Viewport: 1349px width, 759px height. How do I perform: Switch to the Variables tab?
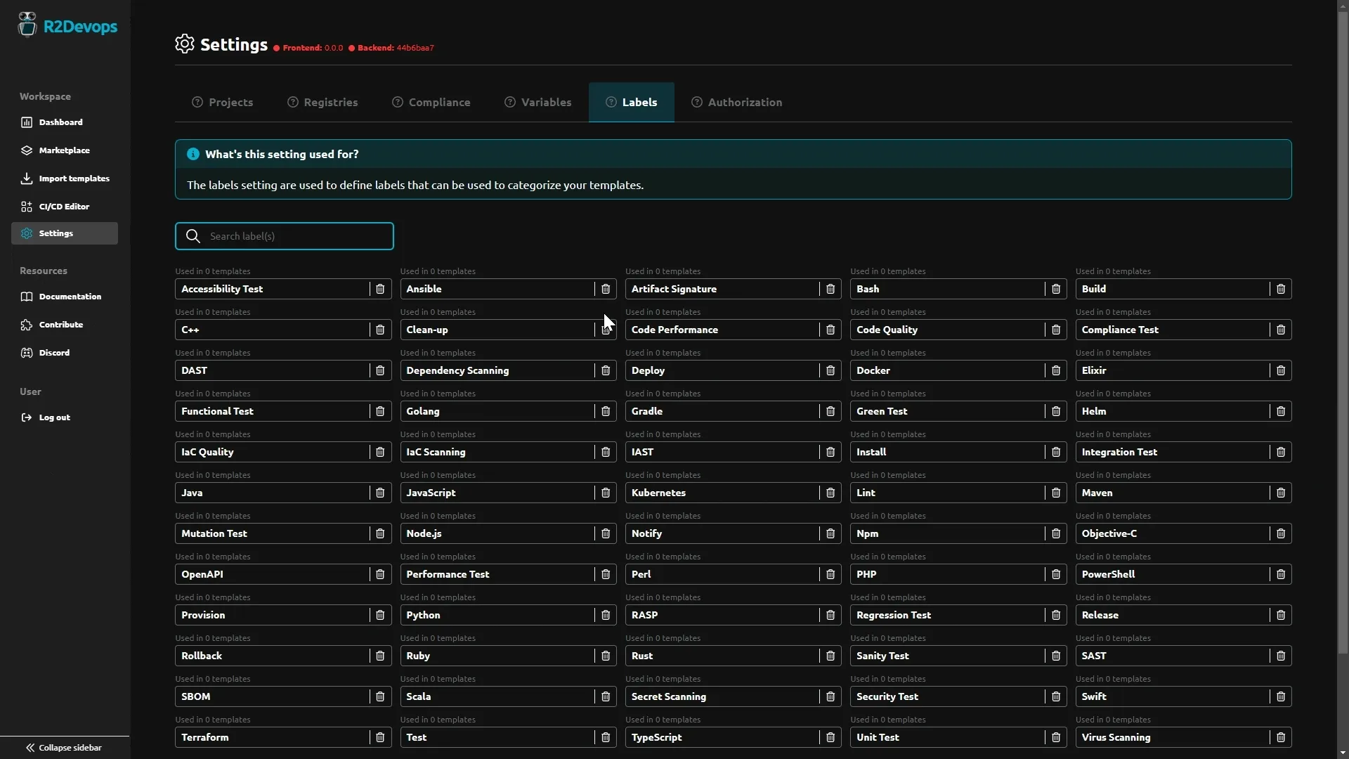[537, 102]
